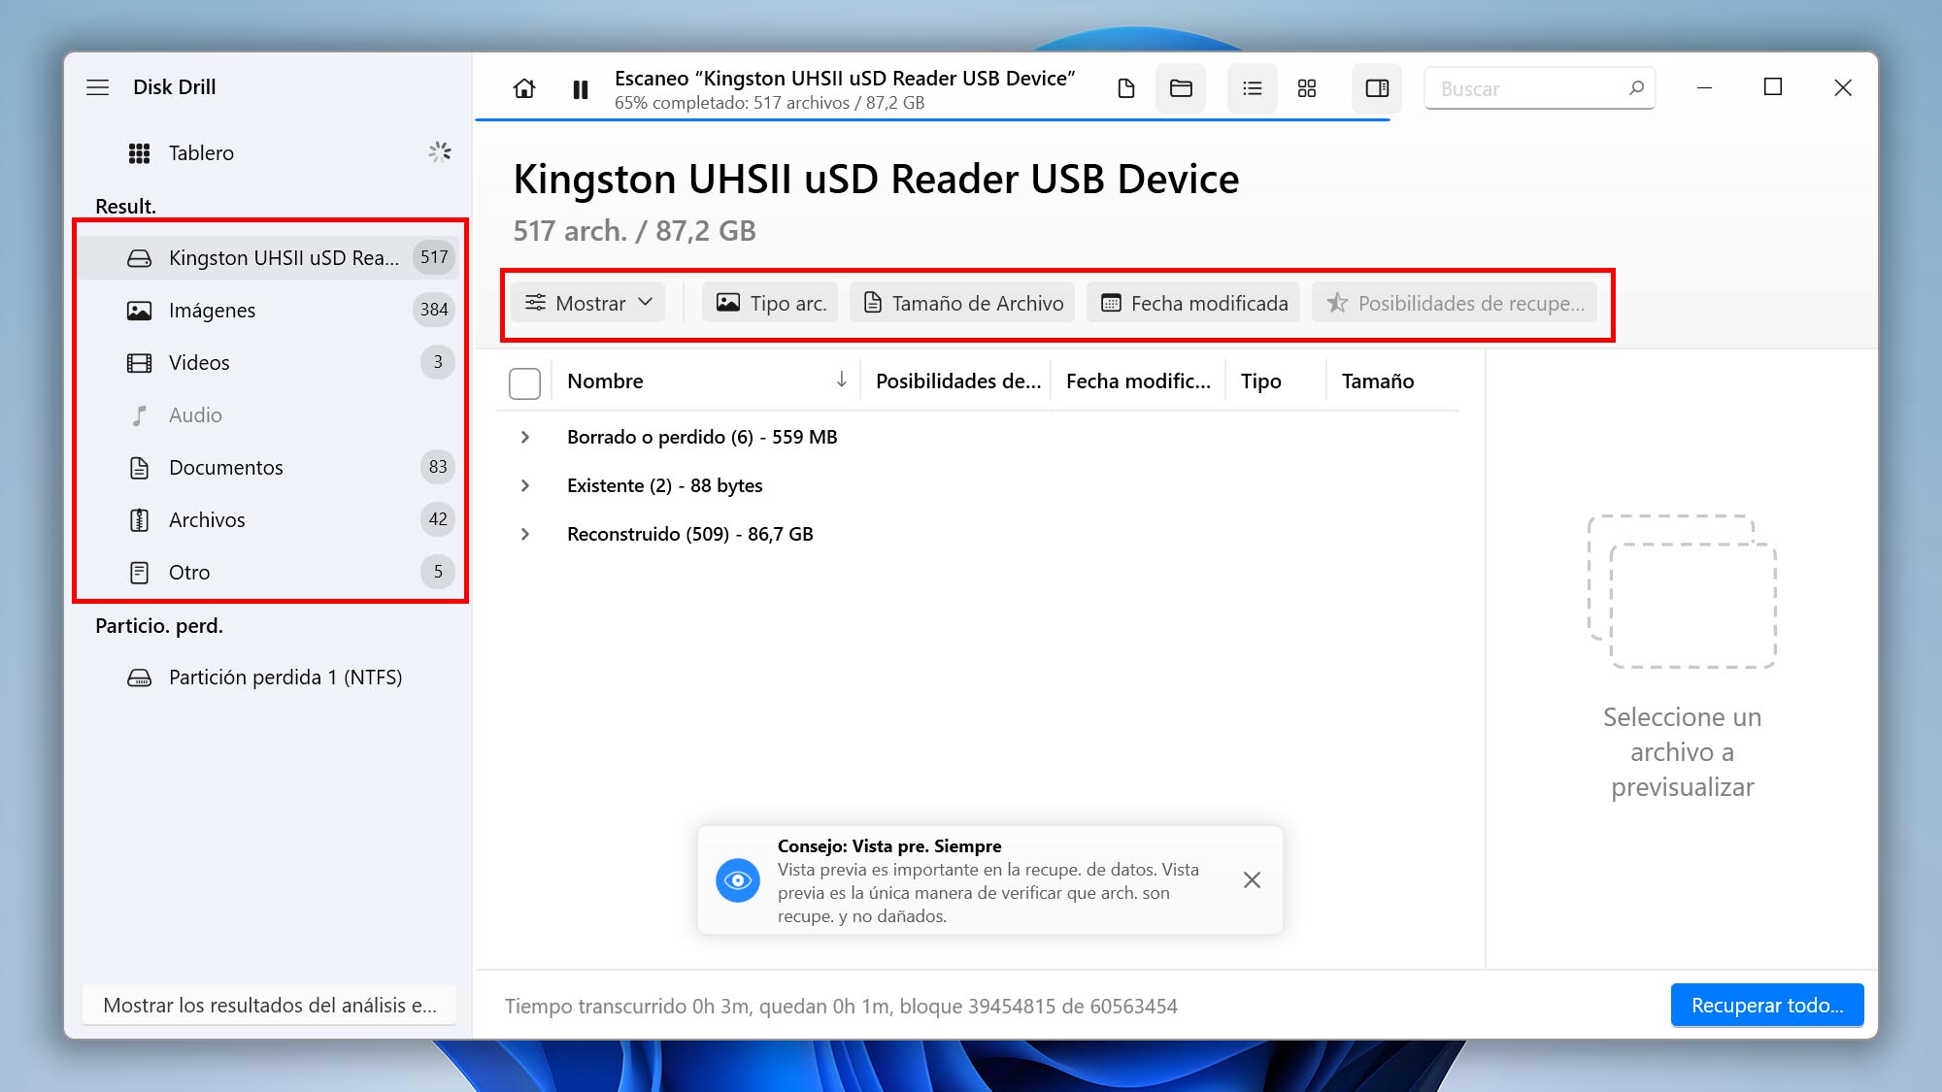Maximize the Disk Drill window
This screenshot has width=1942, height=1092.
1773,87
